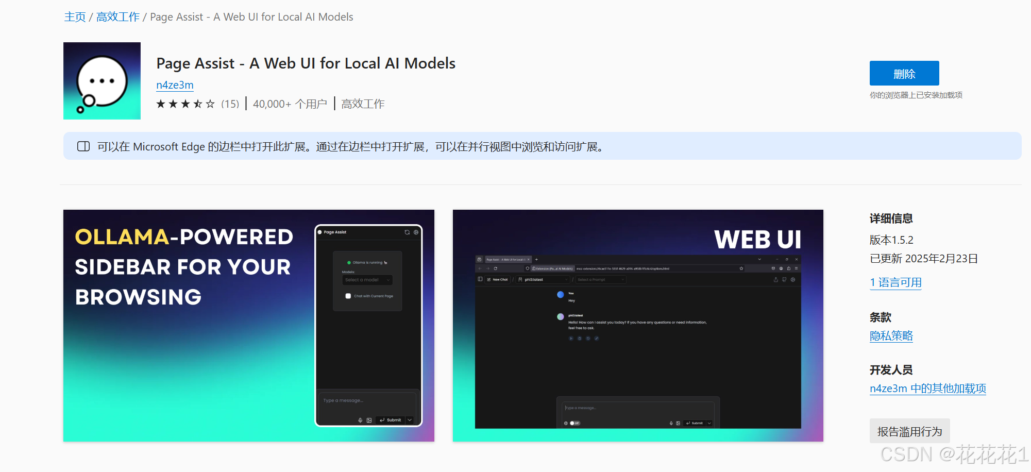Click the 详细信息 heading
The height and width of the screenshot is (472, 1031).
click(x=891, y=218)
